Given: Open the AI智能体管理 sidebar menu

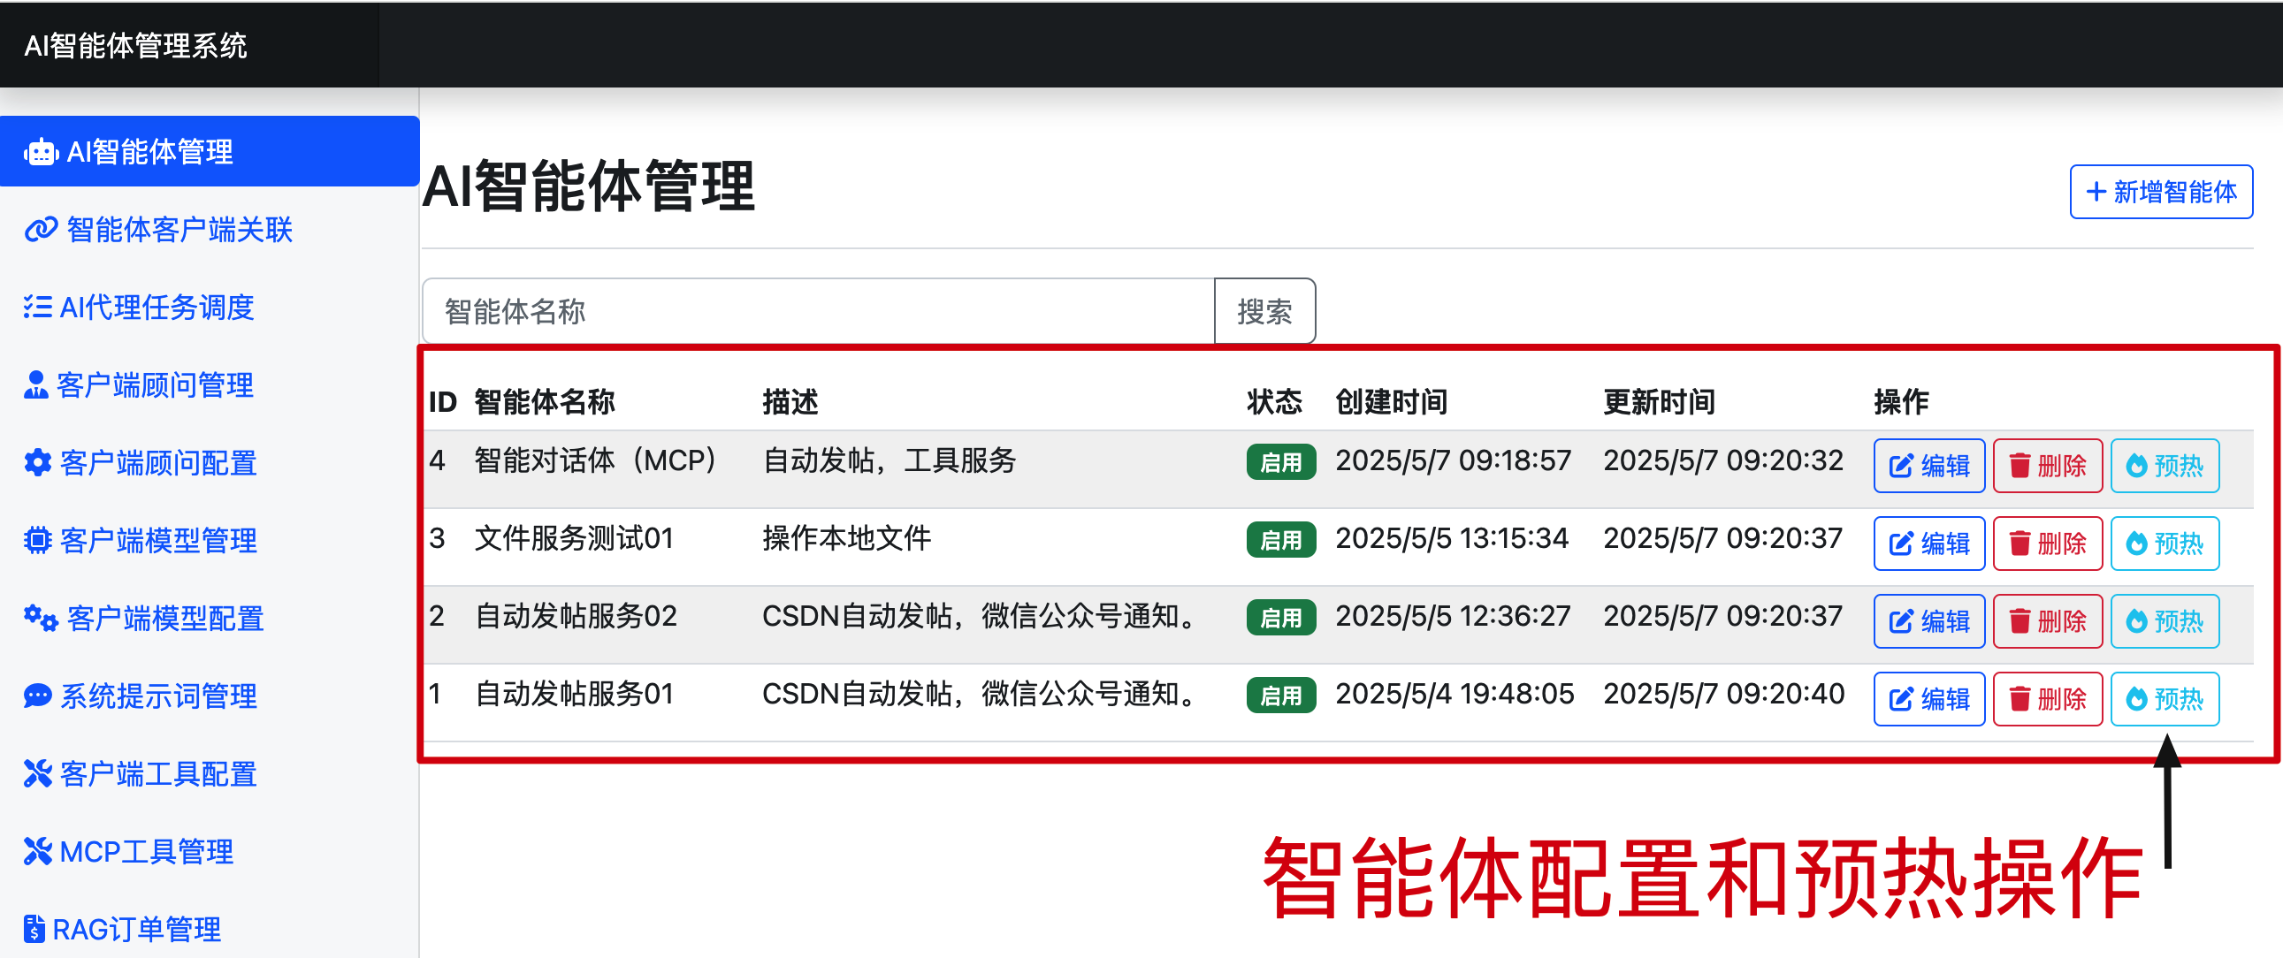Looking at the screenshot, I should pyautogui.click(x=210, y=151).
